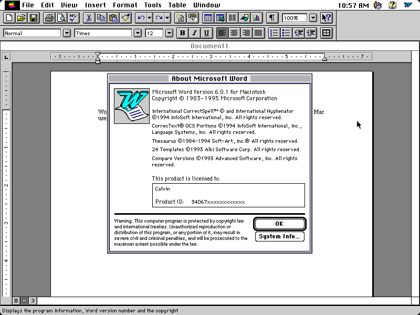This screenshot has width=420, height=315.
Task: Click the AutoFormat icon
Action: (x=180, y=18)
